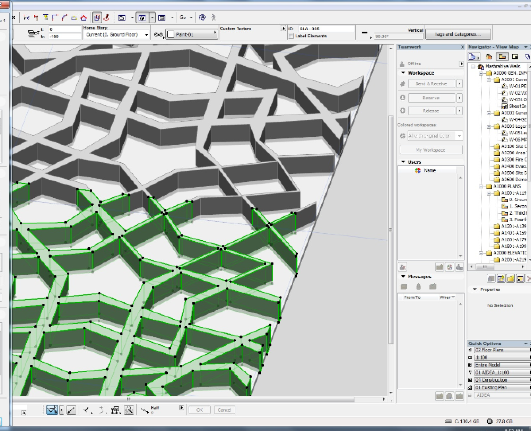
Task: Click the View Map folder icon in Navigator
Action: coord(502,57)
